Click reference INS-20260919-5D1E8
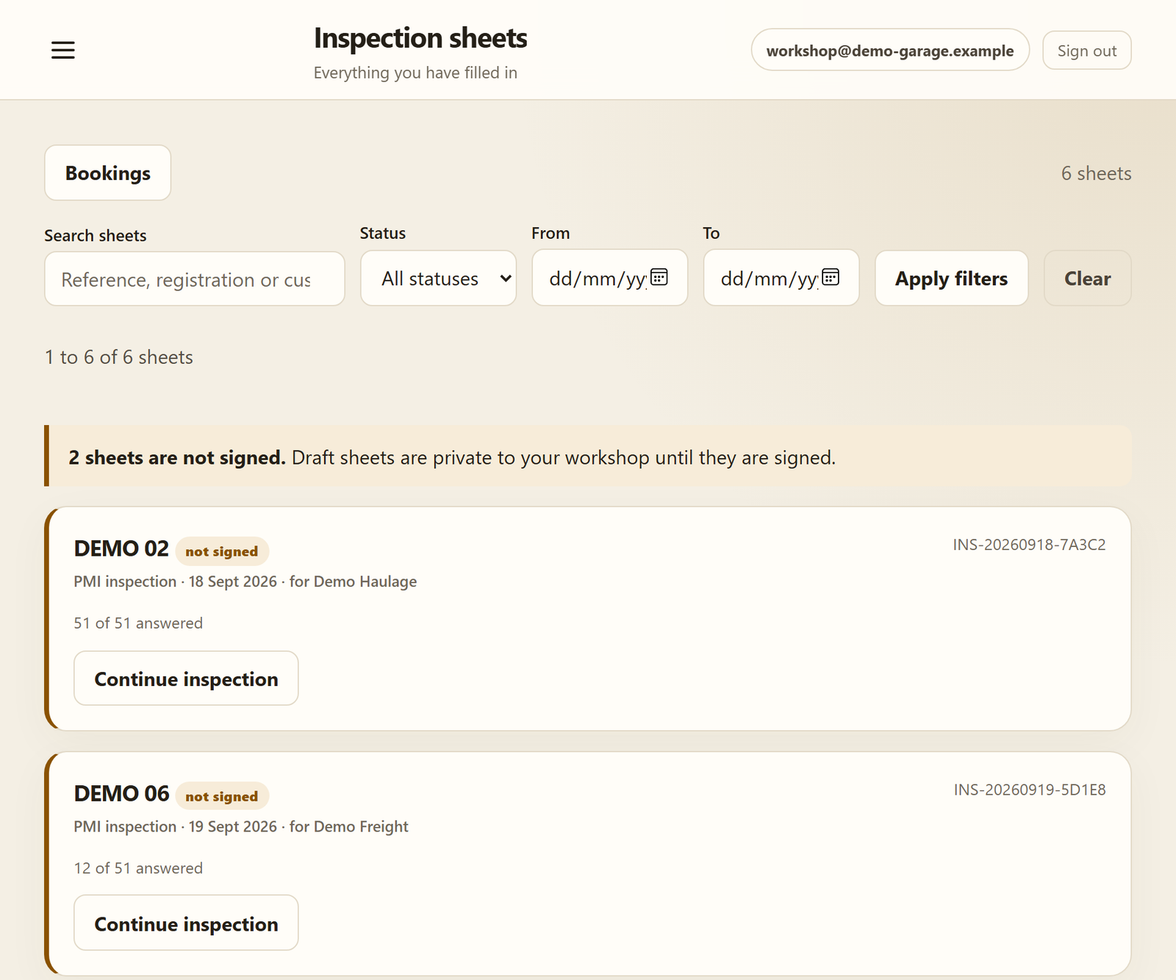Viewport: 1176px width, 980px height. click(x=1029, y=790)
